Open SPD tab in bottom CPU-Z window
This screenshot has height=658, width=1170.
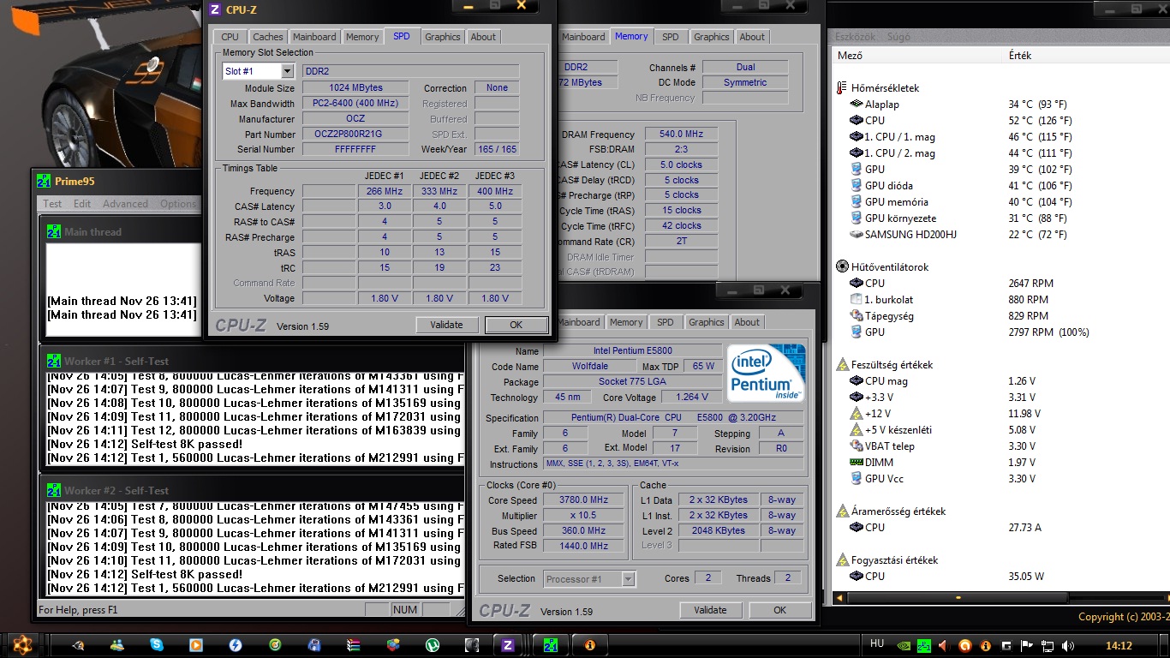(x=666, y=322)
